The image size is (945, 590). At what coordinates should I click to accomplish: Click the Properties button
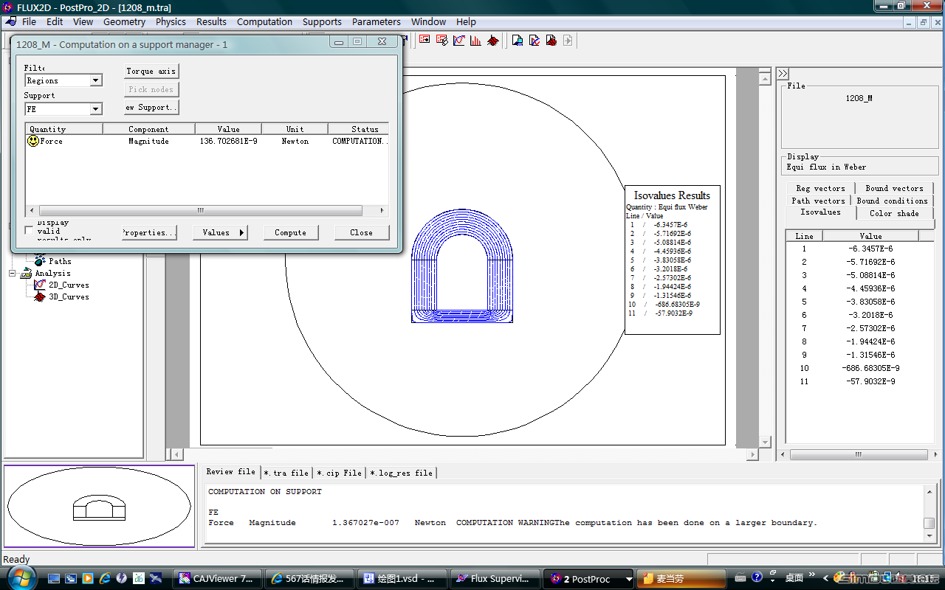pyautogui.click(x=148, y=232)
